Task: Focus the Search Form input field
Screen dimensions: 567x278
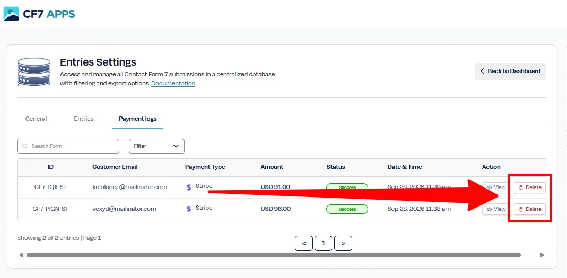Action: (x=68, y=146)
